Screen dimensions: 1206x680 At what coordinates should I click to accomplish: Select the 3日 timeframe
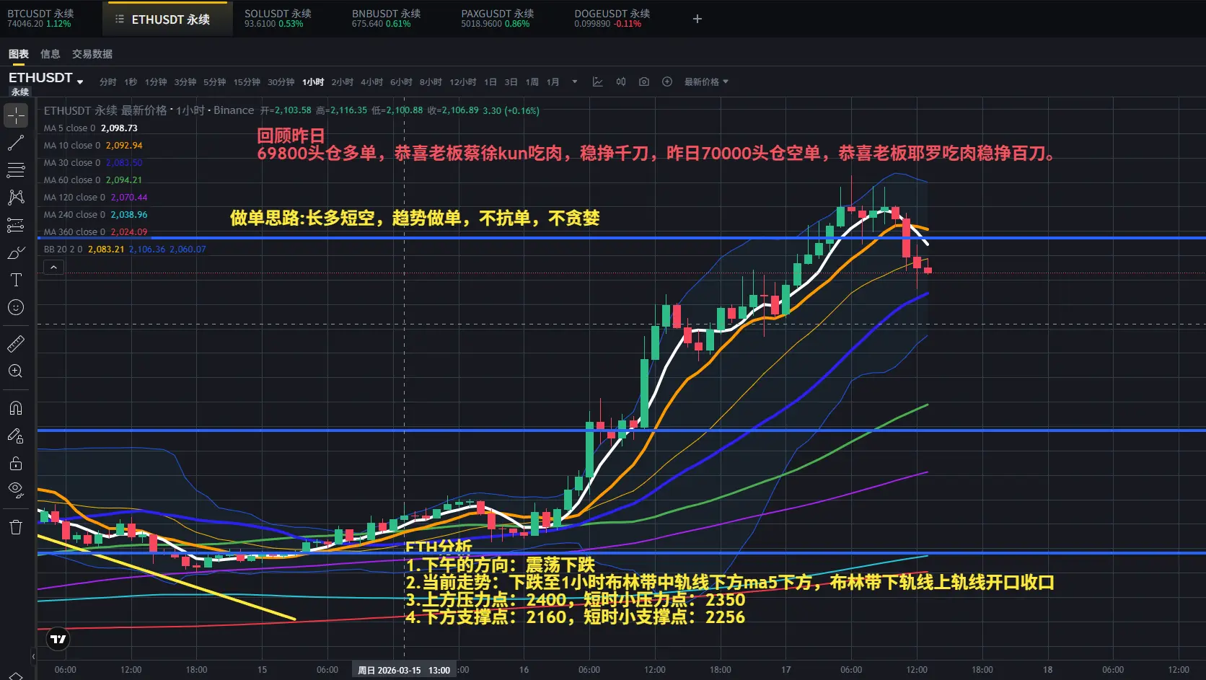(x=511, y=81)
